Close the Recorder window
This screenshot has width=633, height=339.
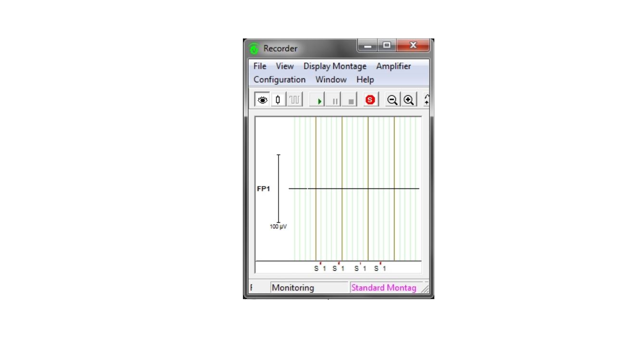413,45
